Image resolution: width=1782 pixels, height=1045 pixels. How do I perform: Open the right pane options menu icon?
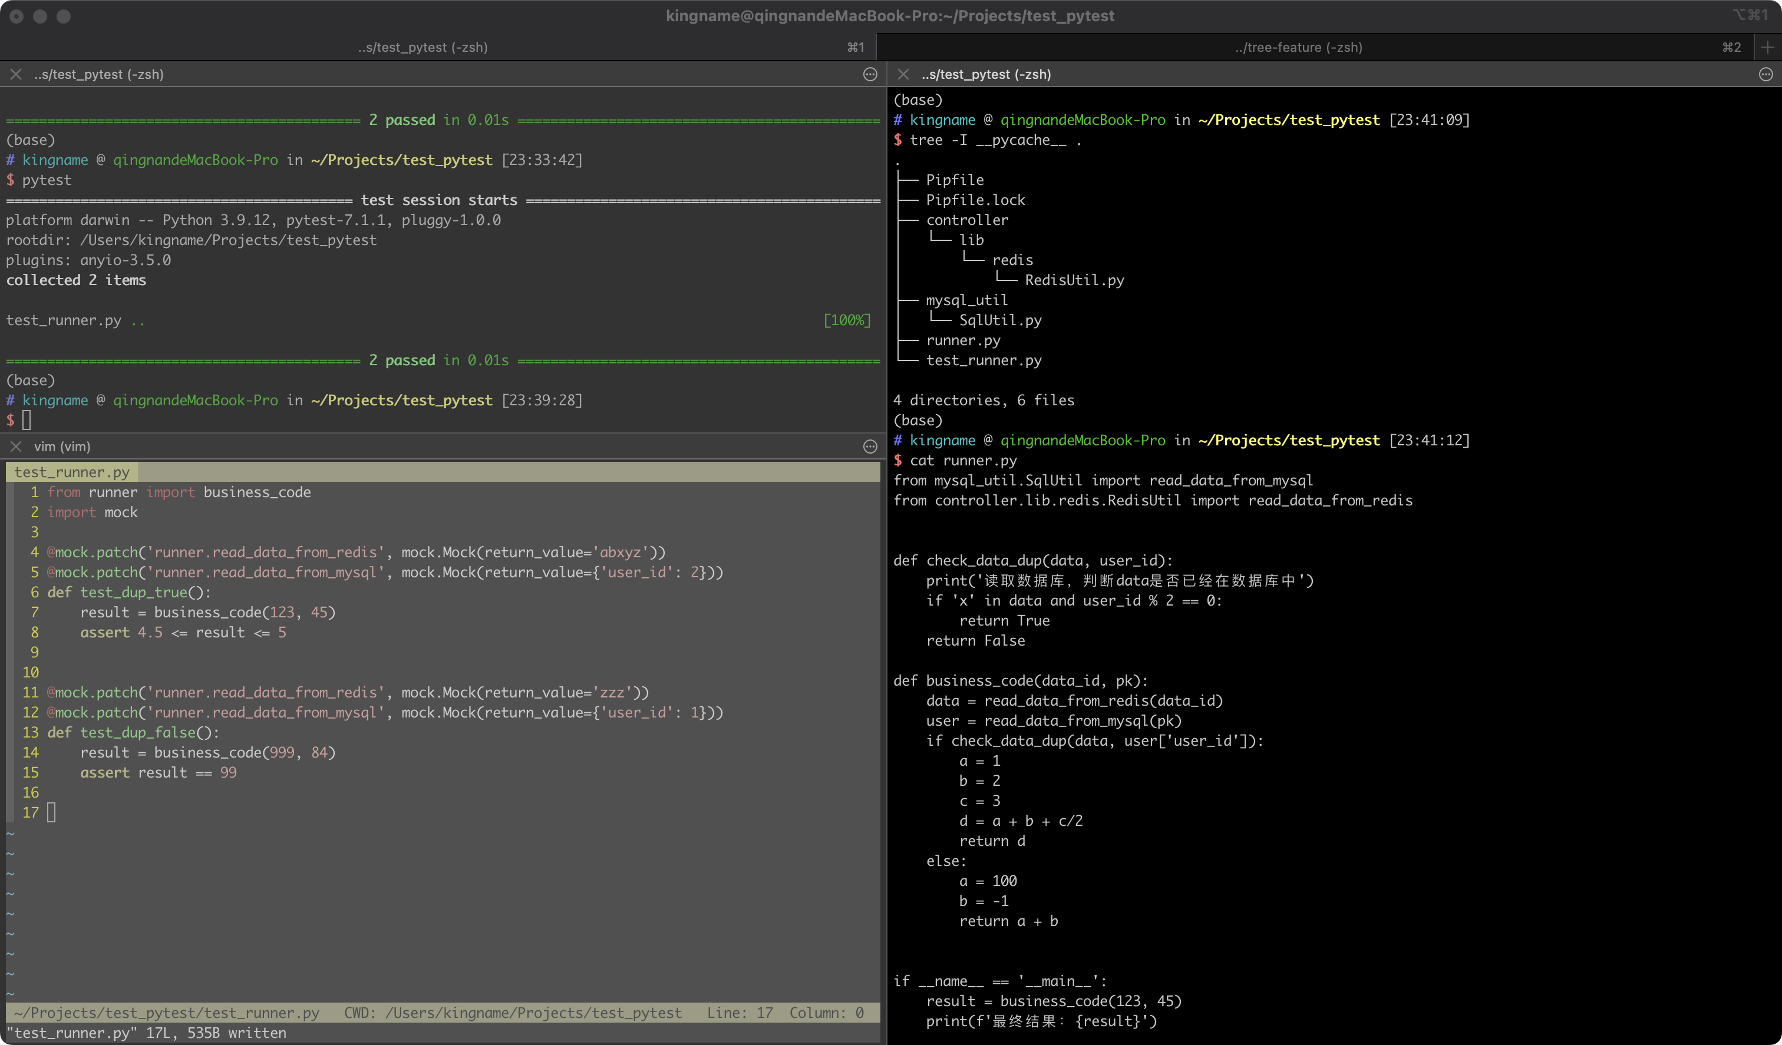click(x=1765, y=74)
